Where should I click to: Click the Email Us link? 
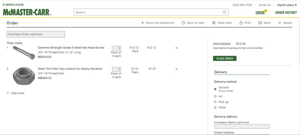click(x=265, y=5)
